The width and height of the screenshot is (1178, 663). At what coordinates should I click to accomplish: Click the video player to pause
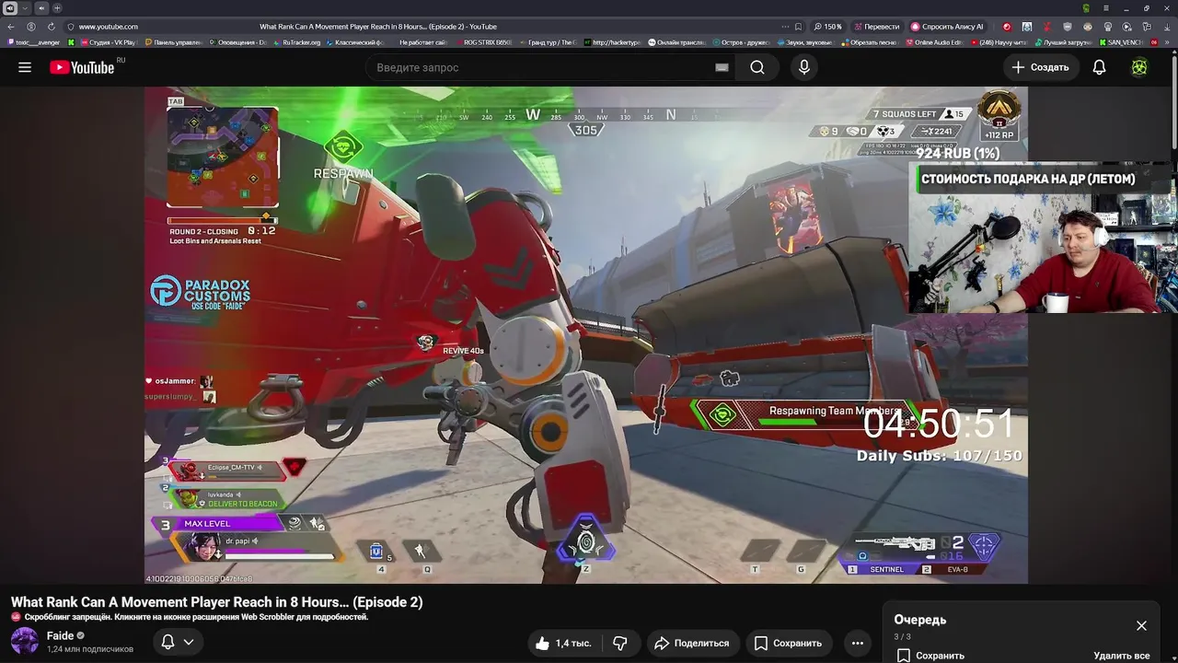[585, 335]
